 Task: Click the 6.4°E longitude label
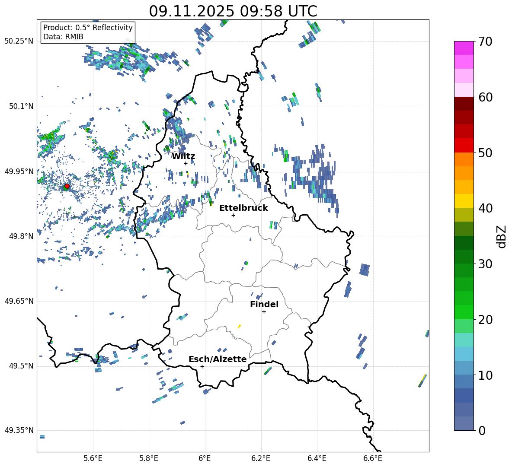pos(317,458)
